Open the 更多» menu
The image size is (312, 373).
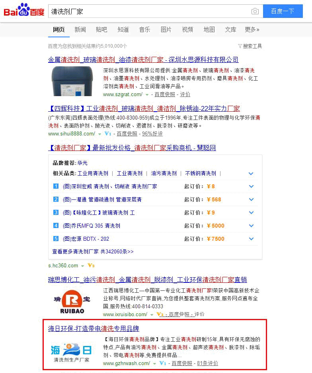pos(252,29)
